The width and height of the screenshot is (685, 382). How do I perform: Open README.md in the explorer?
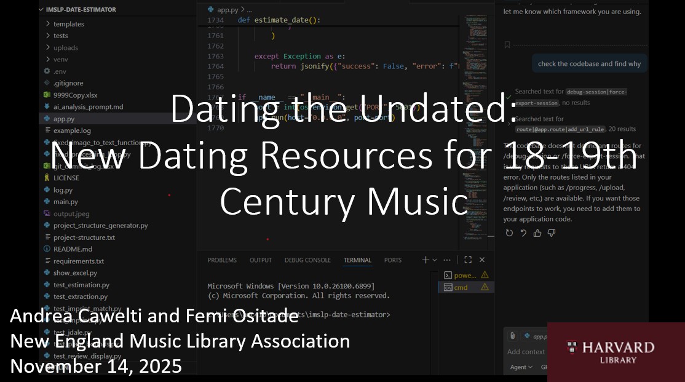(73, 249)
